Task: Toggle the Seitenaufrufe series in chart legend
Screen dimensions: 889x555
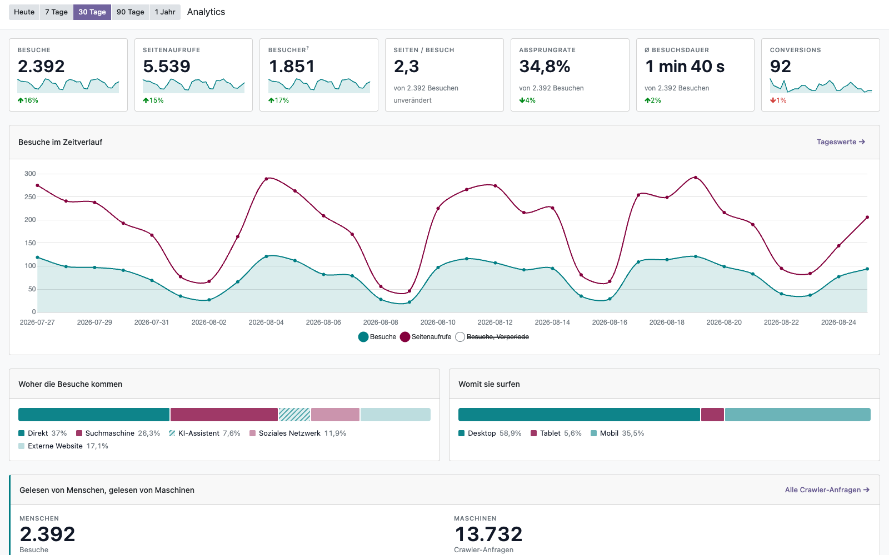Action: point(426,337)
